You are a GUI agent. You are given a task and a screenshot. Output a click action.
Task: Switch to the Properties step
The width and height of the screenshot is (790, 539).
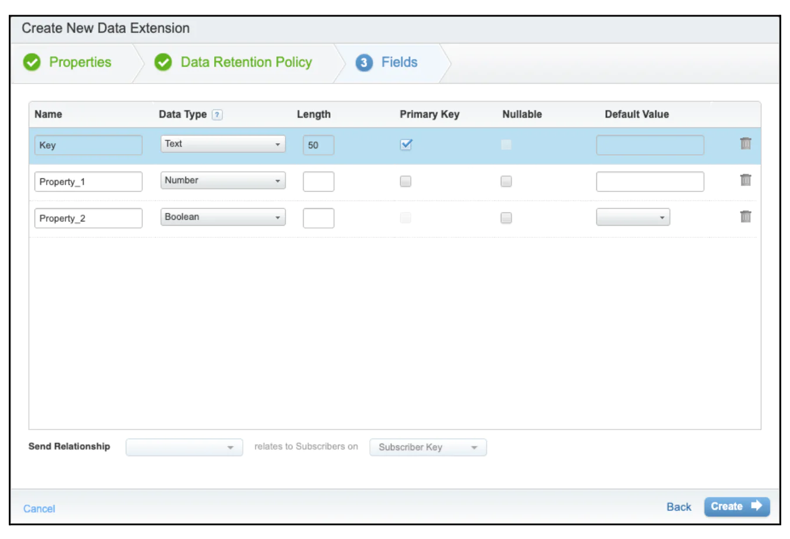point(80,62)
